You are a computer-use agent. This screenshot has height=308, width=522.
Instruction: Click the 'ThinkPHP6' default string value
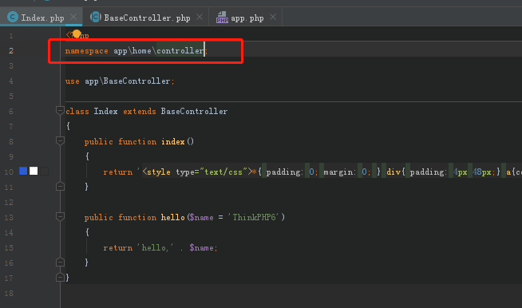[254, 217]
